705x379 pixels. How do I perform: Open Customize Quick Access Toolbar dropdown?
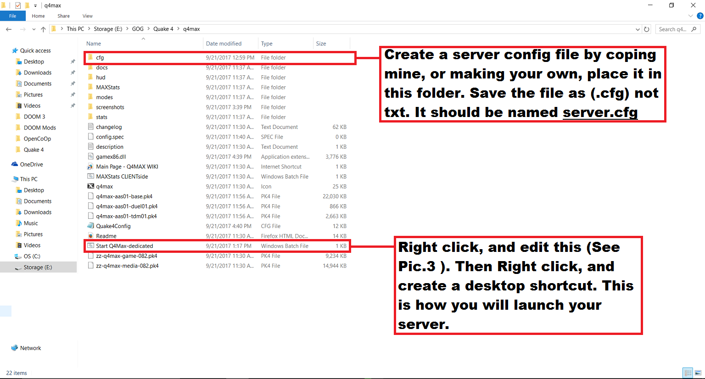pyautogui.click(x=35, y=6)
